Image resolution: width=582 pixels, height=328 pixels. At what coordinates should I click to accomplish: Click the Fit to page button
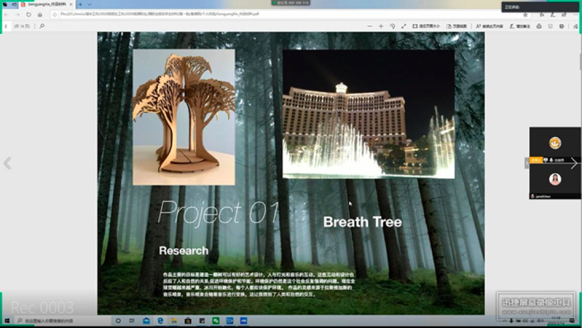coord(426,26)
